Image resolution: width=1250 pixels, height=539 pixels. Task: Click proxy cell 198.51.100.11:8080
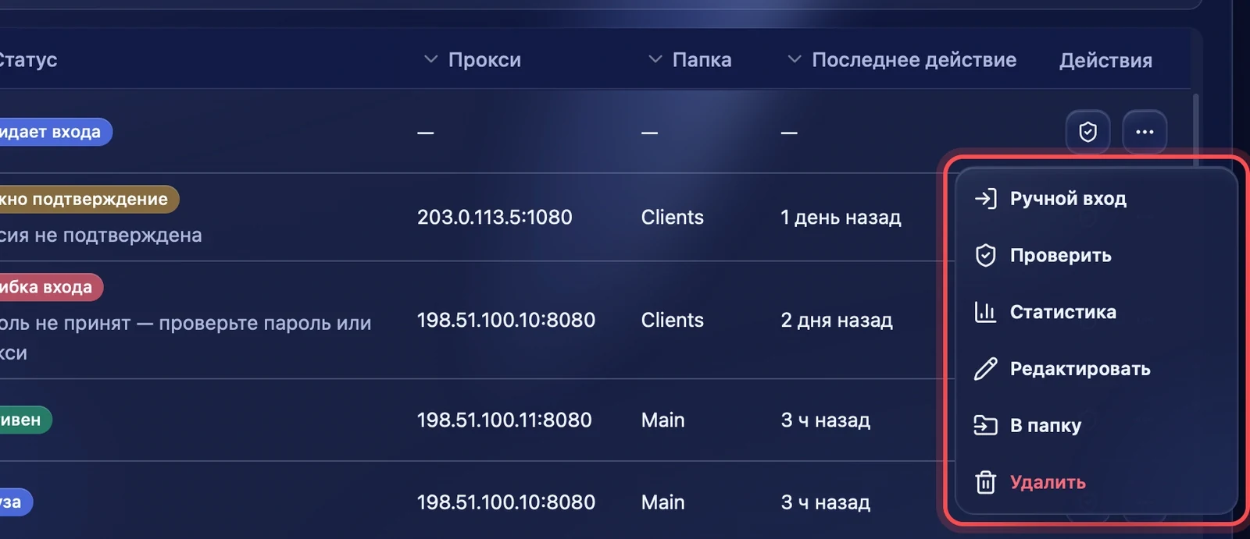click(505, 420)
